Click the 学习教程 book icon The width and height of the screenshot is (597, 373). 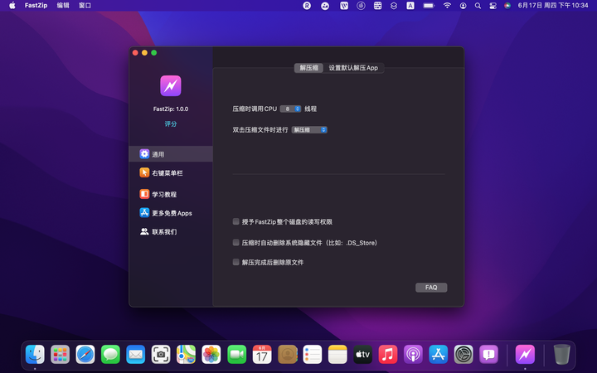pyautogui.click(x=144, y=194)
